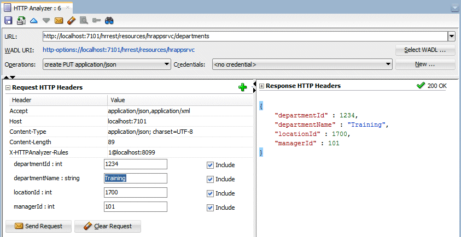
Task: Click the Value column heading
Action: [x=180, y=100]
